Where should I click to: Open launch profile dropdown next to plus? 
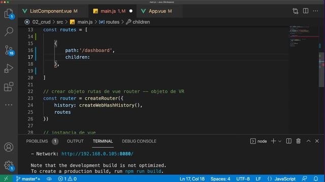[x=280, y=142]
